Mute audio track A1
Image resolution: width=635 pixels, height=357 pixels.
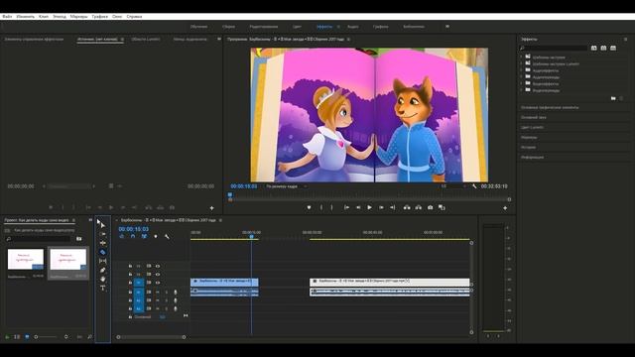(x=158, y=292)
